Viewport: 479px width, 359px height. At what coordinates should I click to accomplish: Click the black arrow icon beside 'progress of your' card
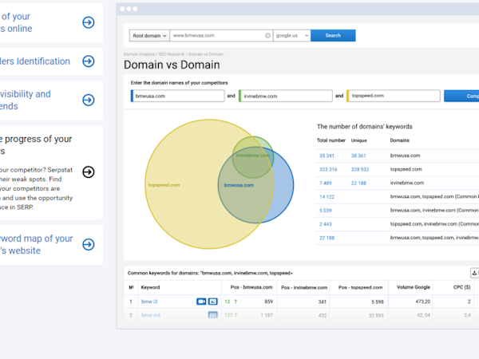pos(89,172)
